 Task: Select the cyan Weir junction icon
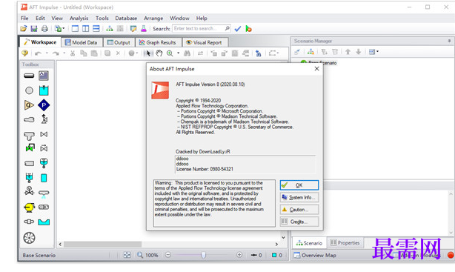point(44,222)
